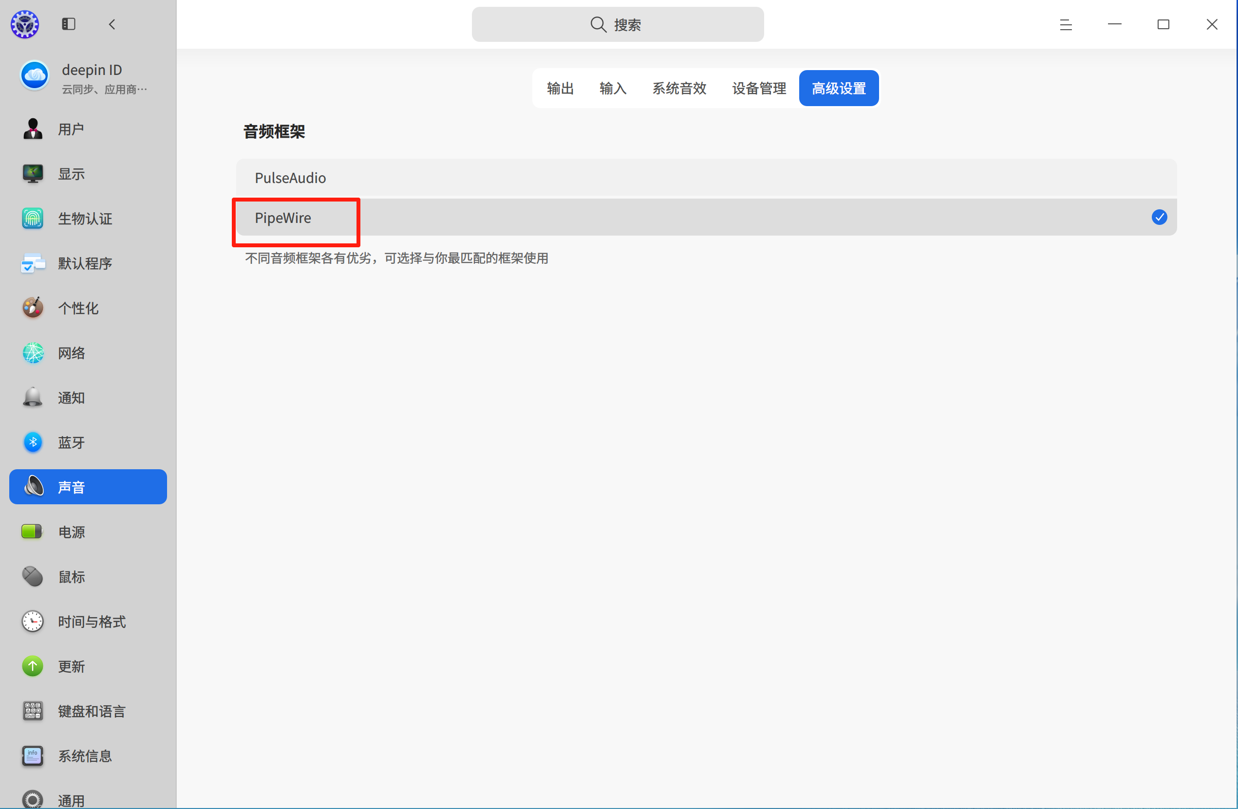Click the 搜索 search field

pos(618,24)
